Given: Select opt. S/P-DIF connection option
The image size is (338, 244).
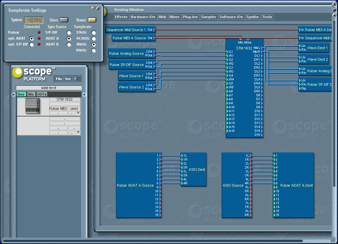Looking at the screenshot, I should (32, 45).
